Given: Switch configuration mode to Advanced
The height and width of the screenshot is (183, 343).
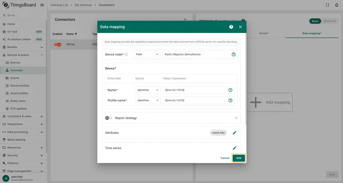Looking at the screenshot, I should [x=329, y=21].
